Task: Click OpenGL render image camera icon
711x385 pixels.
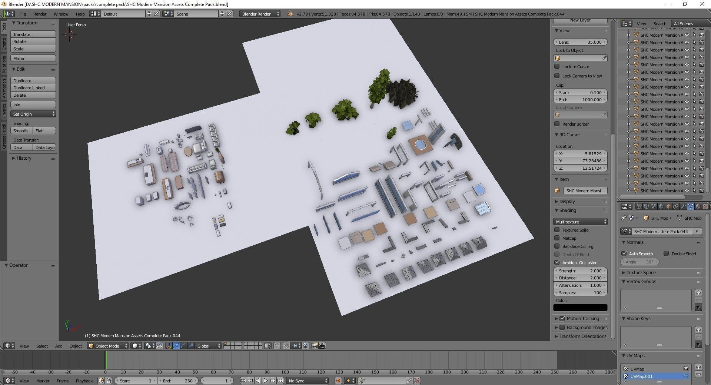Action: [315, 346]
